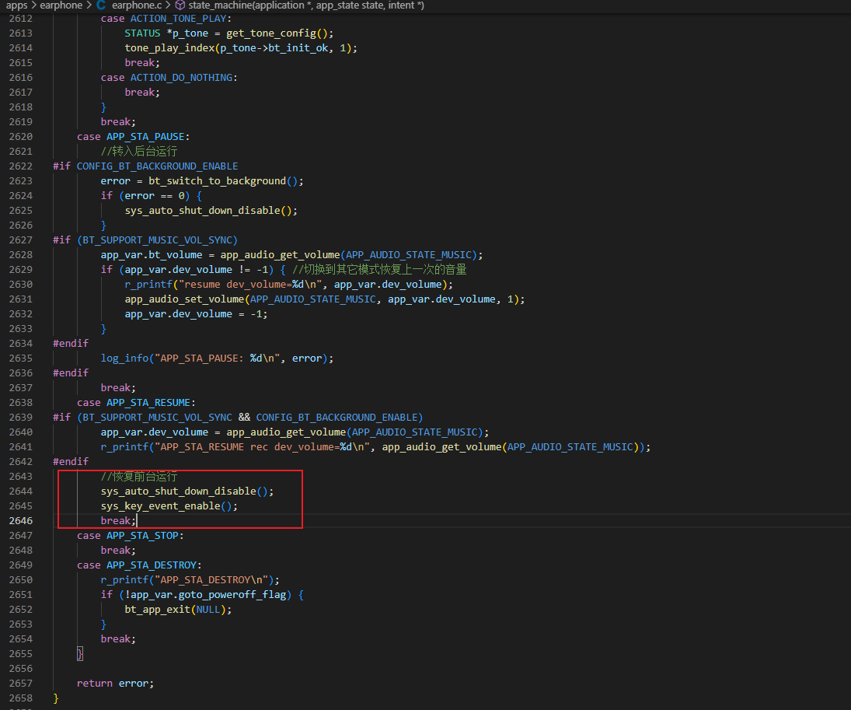The height and width of the screenshot is (710, 851).
Task: Click the sys_key_event_enable call
Action: tap(161, 505)
